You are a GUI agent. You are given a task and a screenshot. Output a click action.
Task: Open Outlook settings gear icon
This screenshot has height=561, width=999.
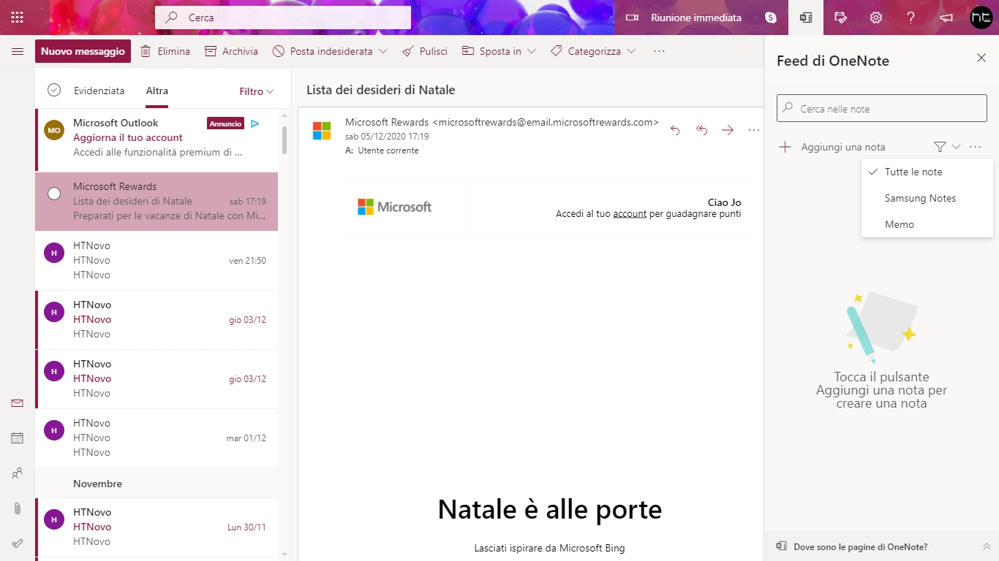(875, 17)
